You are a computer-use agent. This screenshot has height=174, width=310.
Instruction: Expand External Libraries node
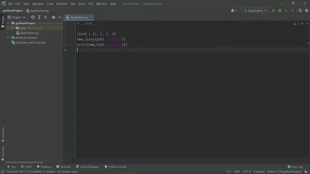tap(8, 38)
